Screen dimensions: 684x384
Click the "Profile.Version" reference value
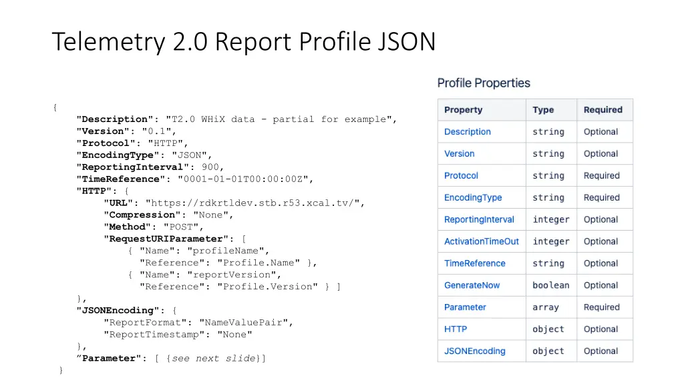click(x=267, y=287)
